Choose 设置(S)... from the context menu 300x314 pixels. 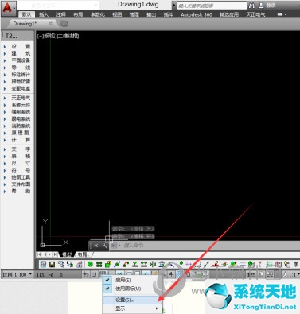click(x=132, y=300)
